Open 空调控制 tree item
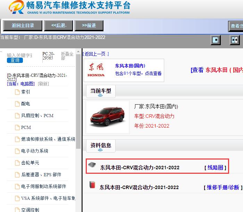 (30, 210)
